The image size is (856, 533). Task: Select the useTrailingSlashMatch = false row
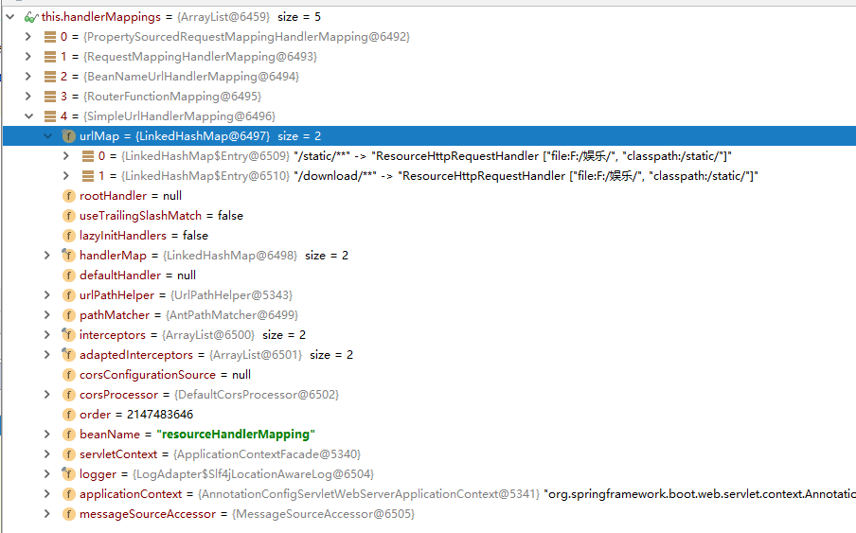tap(161, 216)
